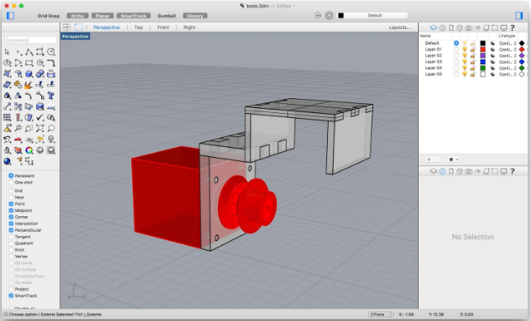Image resolution: width=531 pixels, height=321 pixels.
Task: Choose the blue Box solid tool
Action: pos(29,73)
